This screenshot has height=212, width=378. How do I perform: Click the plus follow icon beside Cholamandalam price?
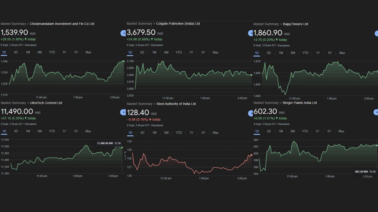(123, 33)
